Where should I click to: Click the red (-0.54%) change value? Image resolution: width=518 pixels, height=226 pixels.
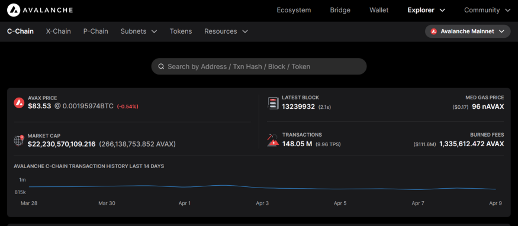coord(127,106)
